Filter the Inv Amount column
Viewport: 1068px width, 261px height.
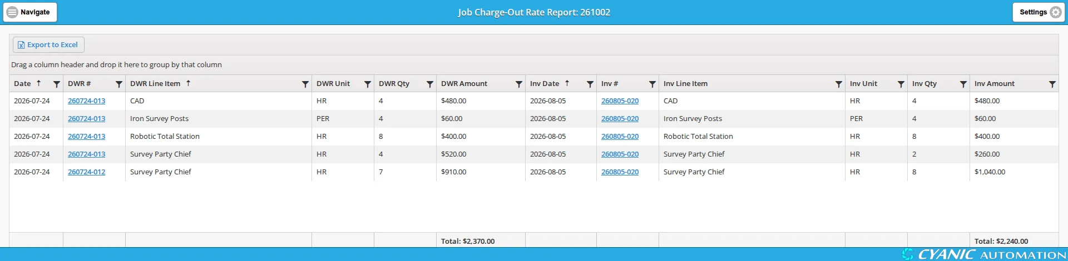pos(1052,84)
